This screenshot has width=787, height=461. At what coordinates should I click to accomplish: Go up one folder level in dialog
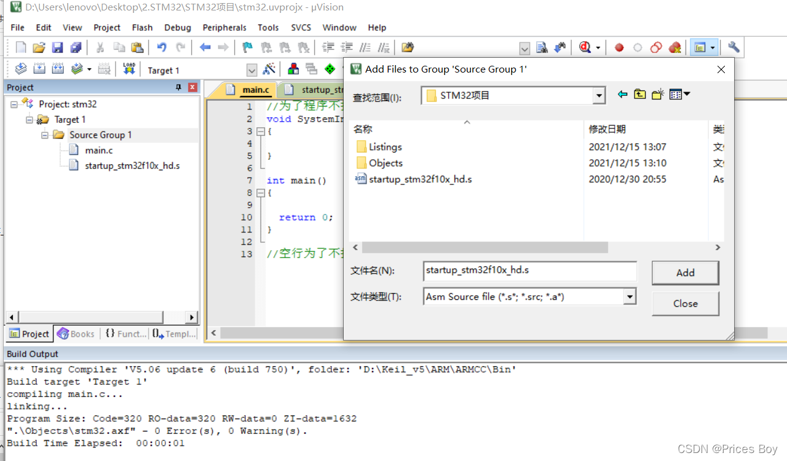pyautogui.click(x=640, y=95)
